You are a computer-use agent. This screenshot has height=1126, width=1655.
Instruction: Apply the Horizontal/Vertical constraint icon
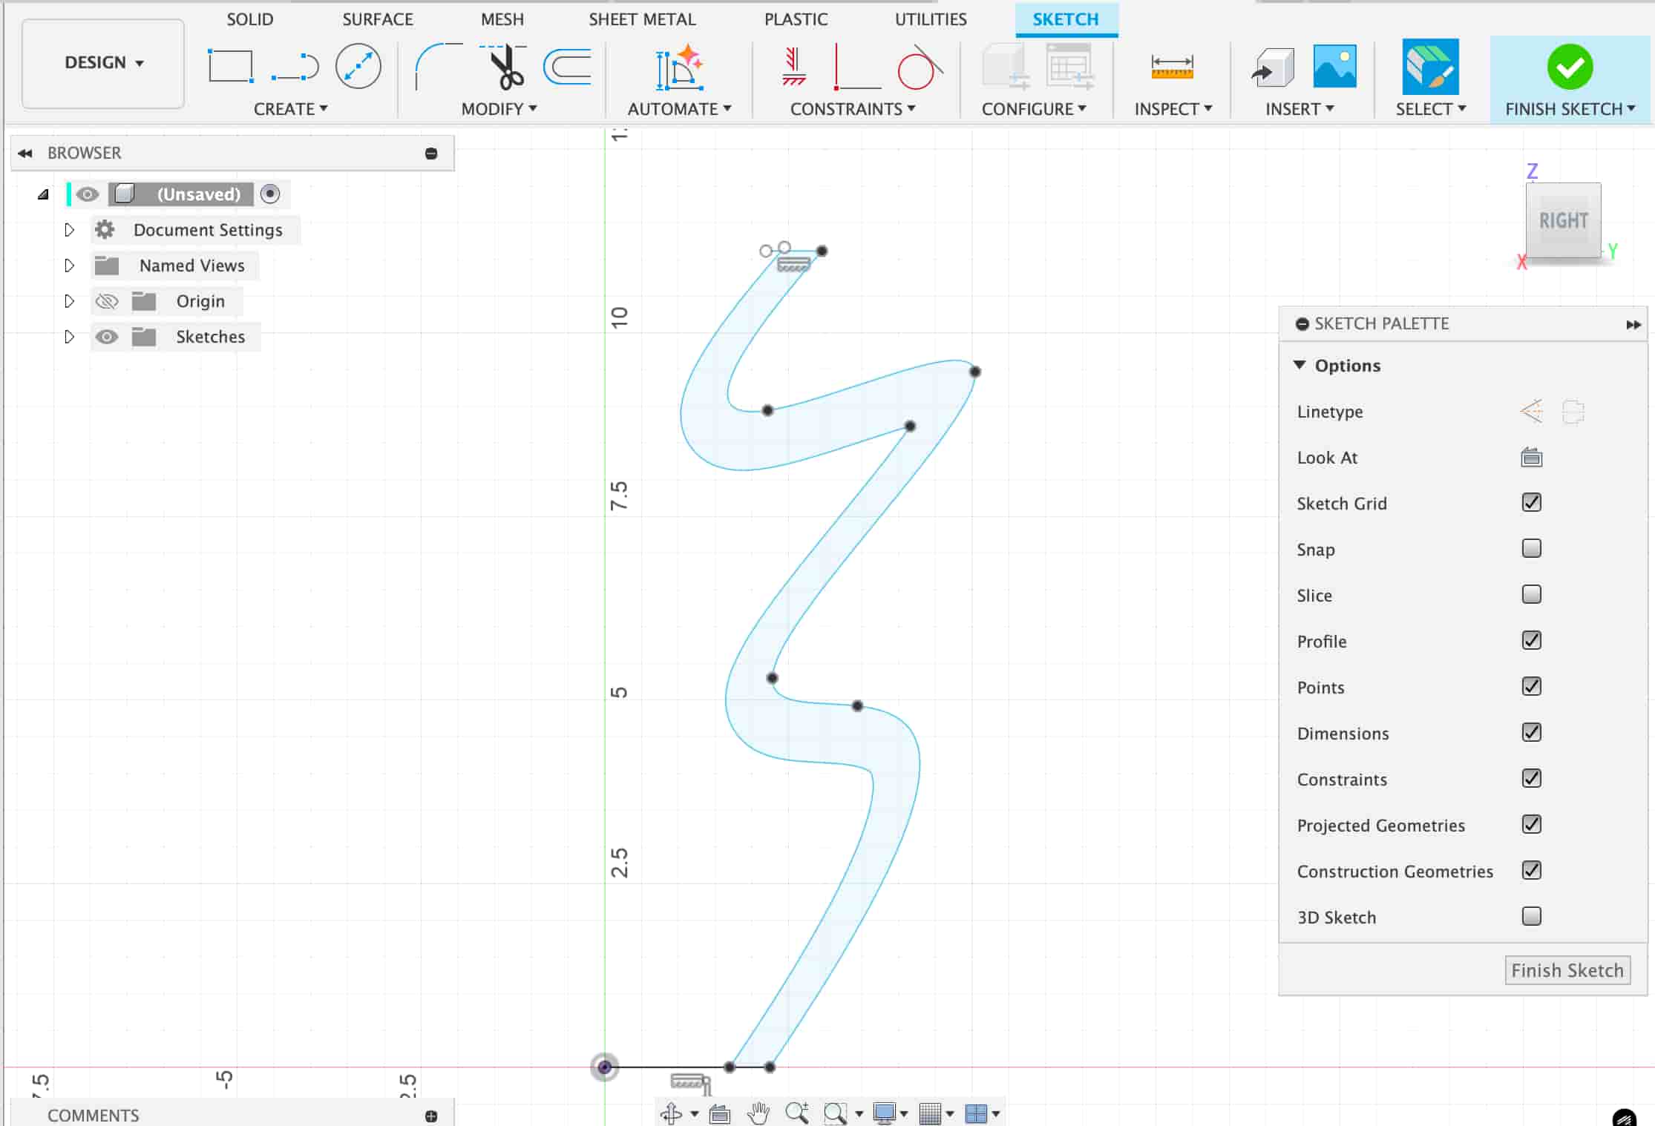coord(793,66)
